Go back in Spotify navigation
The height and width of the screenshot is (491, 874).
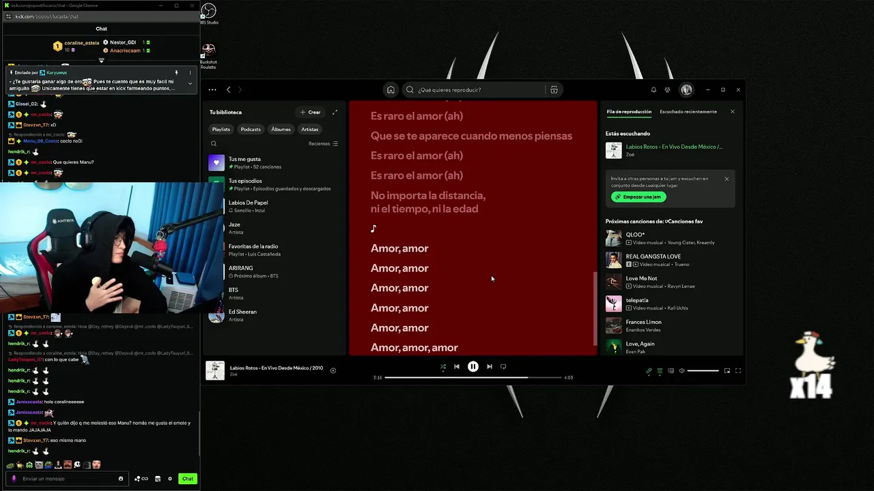(x=229, y=89)
